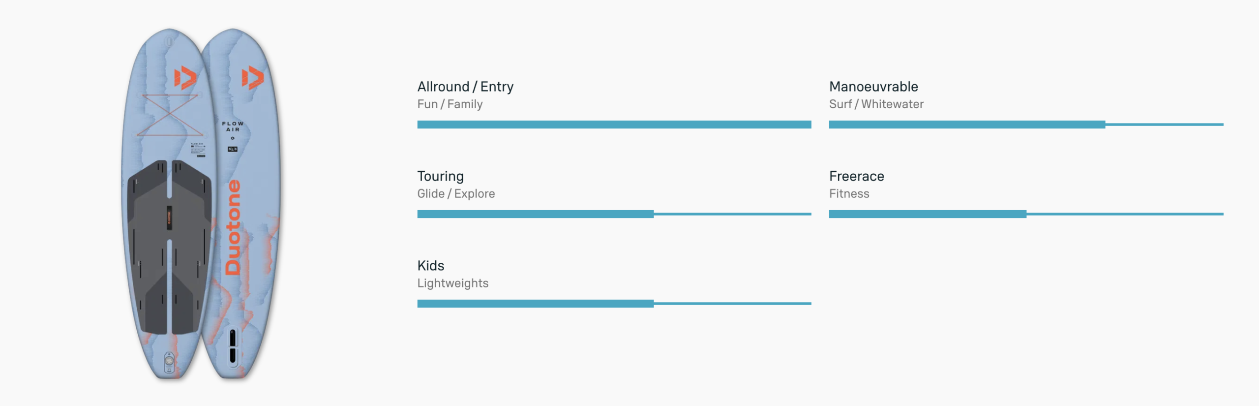Screen dimensions: 1259x406
Task: Click the Manoeuvrable rating bar
Action: 1026,125
